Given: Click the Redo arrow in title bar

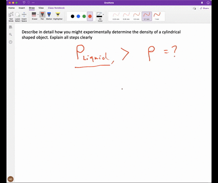Looking at the screenshot, I should coord(29,3).
